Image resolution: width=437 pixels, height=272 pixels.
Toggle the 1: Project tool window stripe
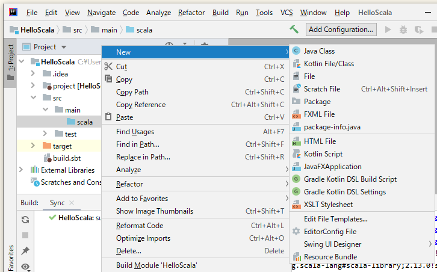click(10, 63)
